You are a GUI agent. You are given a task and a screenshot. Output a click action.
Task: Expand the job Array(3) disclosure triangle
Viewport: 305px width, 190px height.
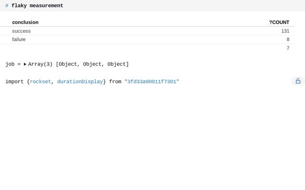(25, 64)
